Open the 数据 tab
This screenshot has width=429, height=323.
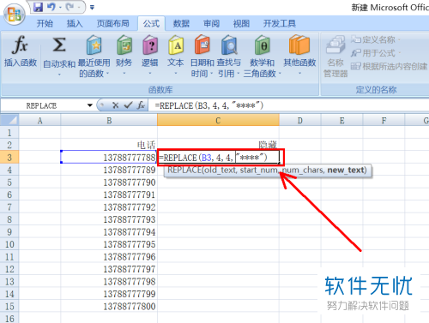tap(181, 23)
